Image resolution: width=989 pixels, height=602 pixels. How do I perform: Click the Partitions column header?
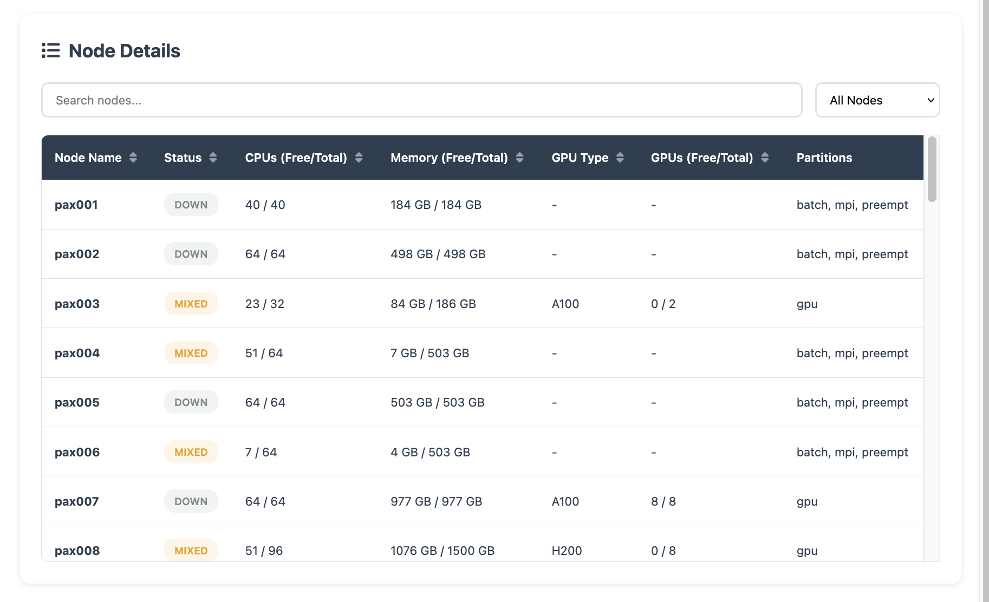[x=824, y=158]
